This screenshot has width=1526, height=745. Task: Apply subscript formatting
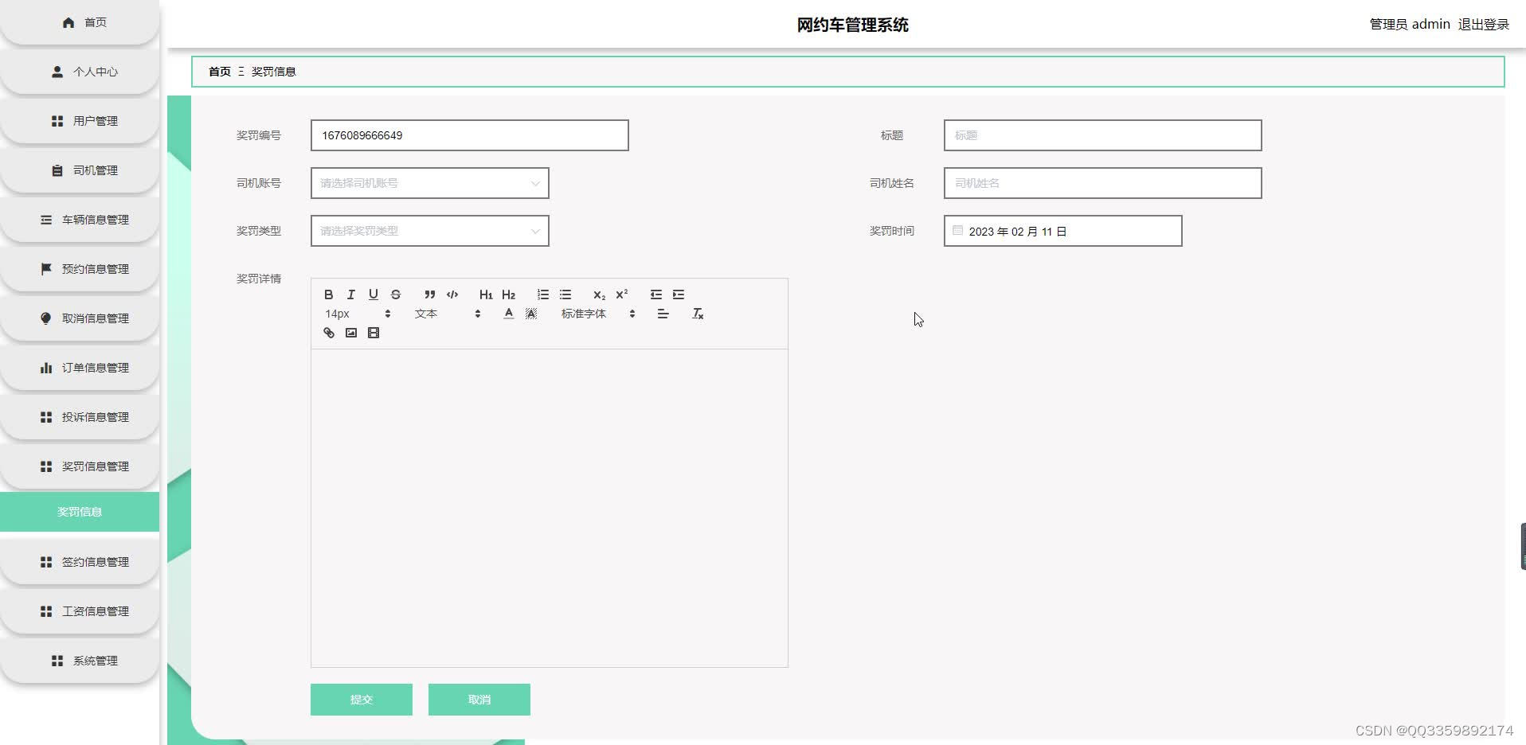click(x=600, y=294)
